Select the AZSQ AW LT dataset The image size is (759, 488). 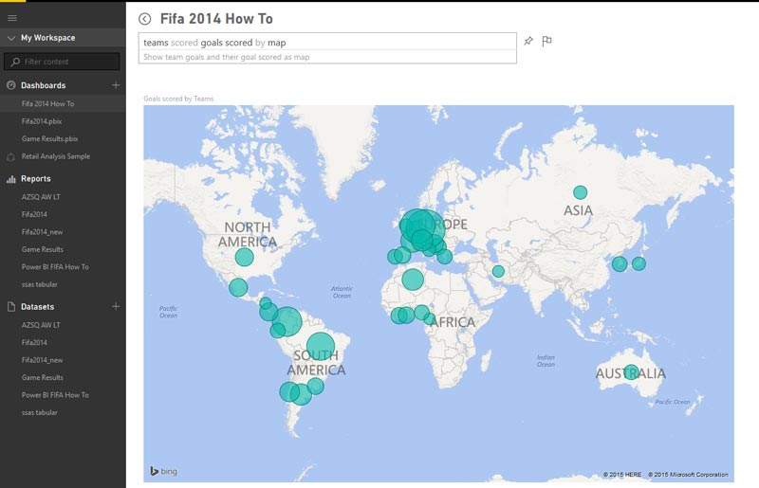click(41, 325)
